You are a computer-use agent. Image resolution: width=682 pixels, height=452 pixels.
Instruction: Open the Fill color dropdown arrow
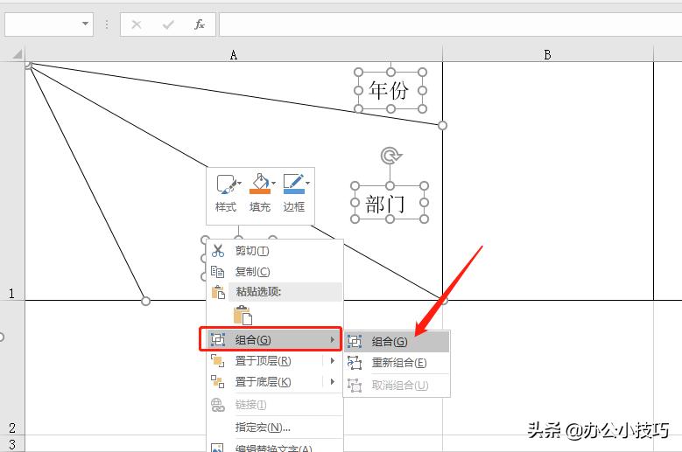point(273,183)
